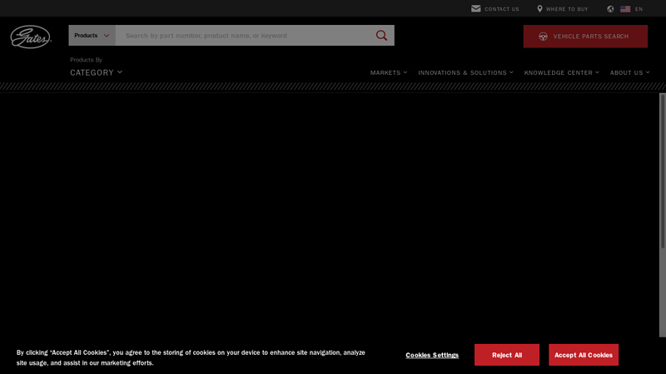Open the EN language selector
This screenshot has height=374, width=666.
[x=639, y=9]
